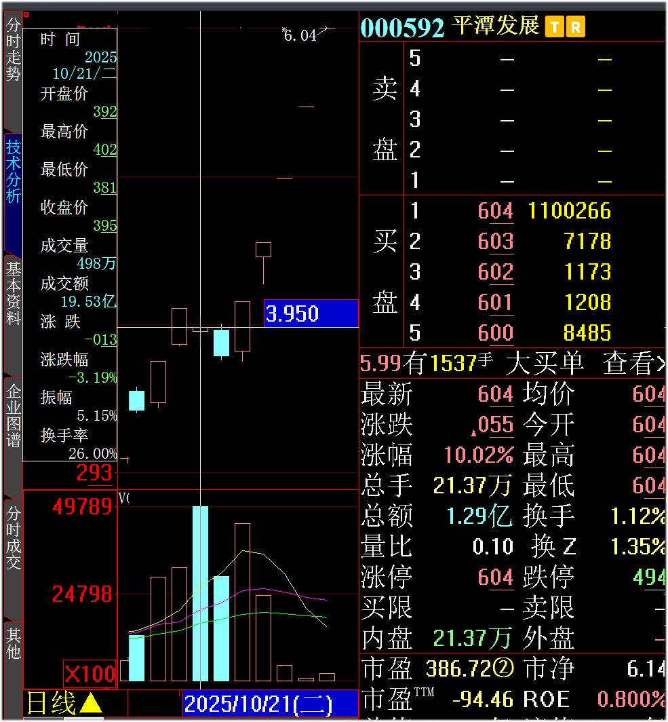This screenshot has height=722, width=668.
Task: Click stock code 000592
Action: 402,28
